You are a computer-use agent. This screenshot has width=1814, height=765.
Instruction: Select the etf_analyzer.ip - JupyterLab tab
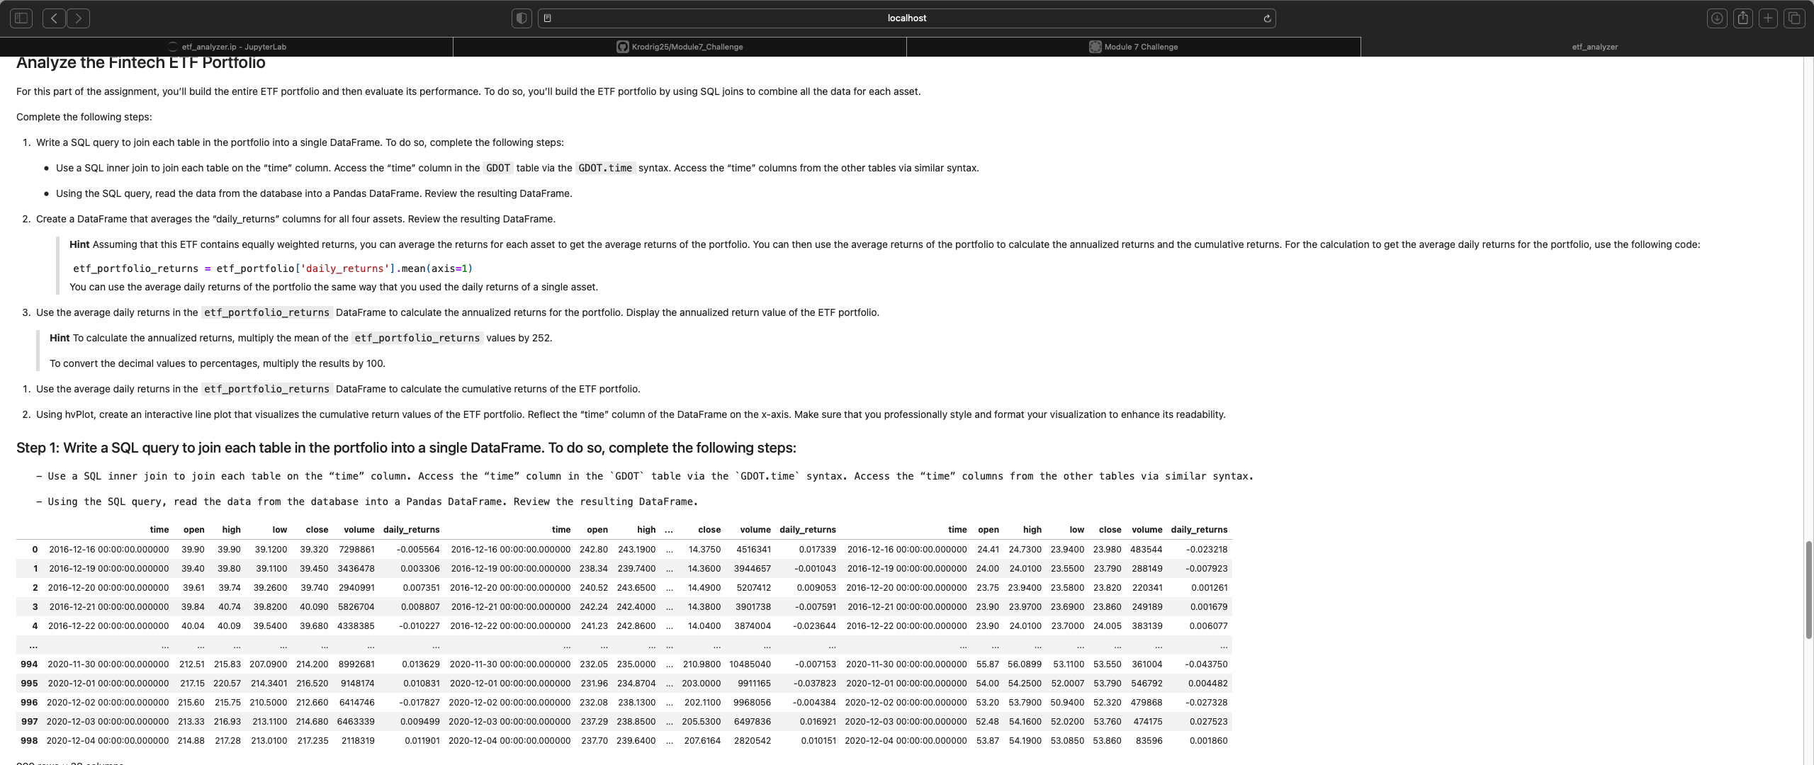coord(234,47)
